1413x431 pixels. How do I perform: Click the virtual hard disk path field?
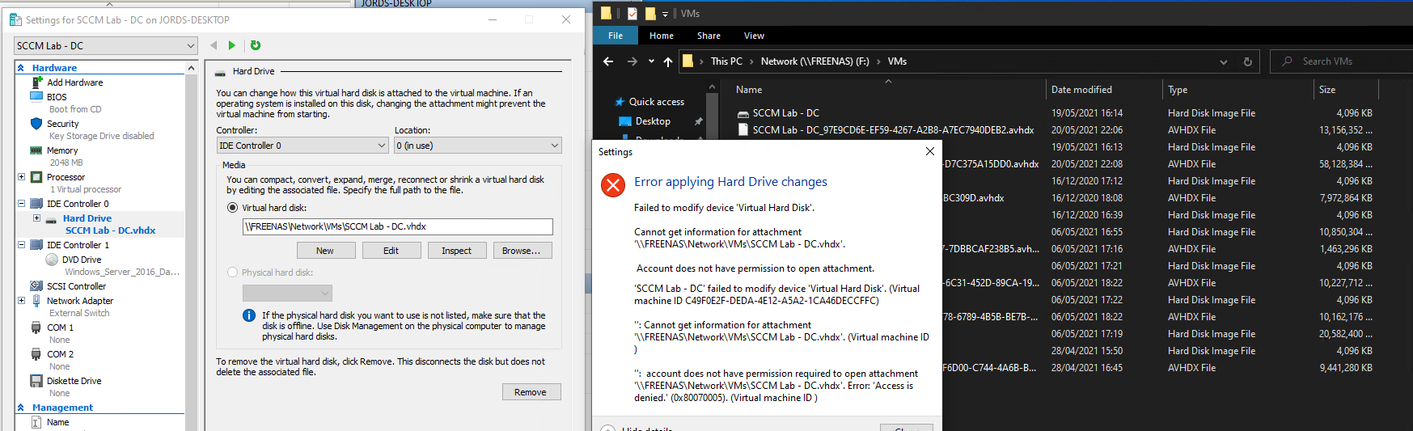(x=398, y=226)
